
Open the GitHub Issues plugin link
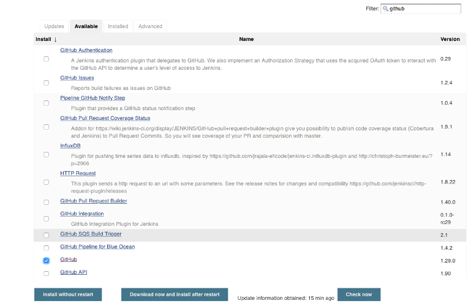pyautogui.click(x=77, y=78)
